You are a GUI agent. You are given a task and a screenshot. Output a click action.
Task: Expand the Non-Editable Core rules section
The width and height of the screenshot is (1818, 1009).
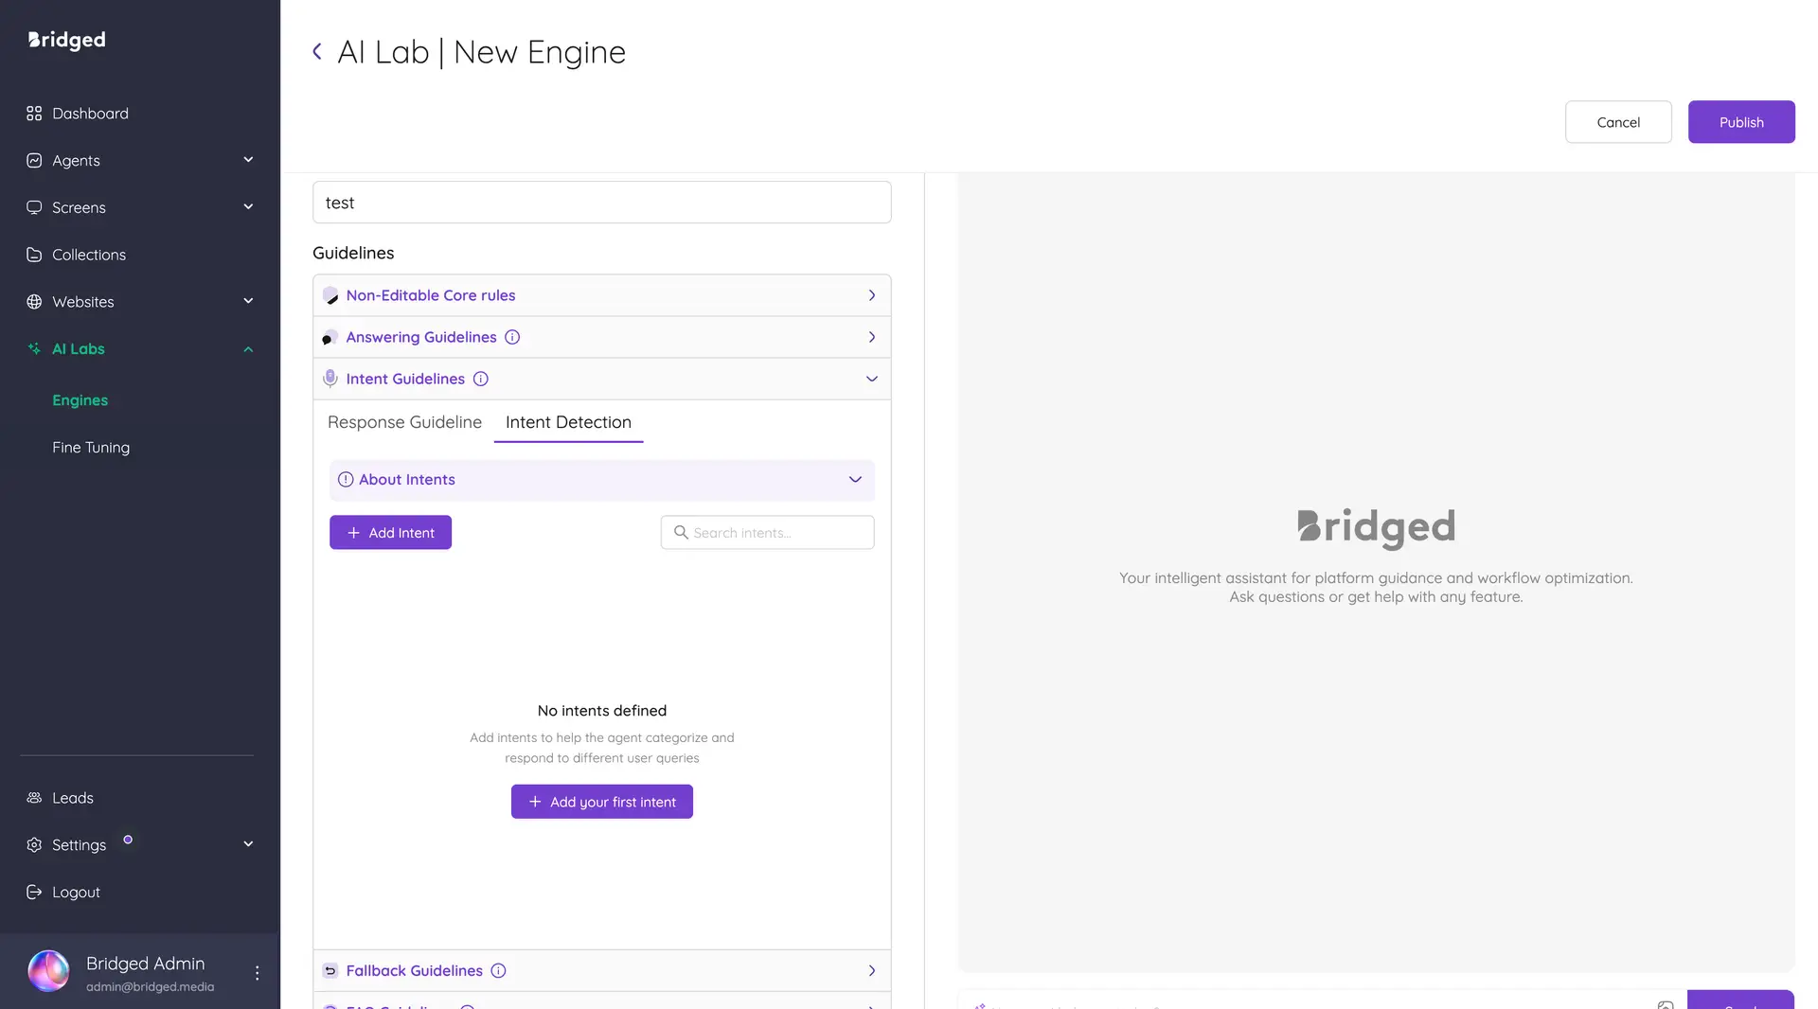click(871, 294)
